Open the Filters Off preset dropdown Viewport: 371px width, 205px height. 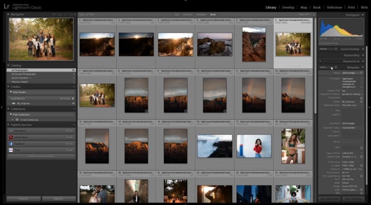pos(305,14)
